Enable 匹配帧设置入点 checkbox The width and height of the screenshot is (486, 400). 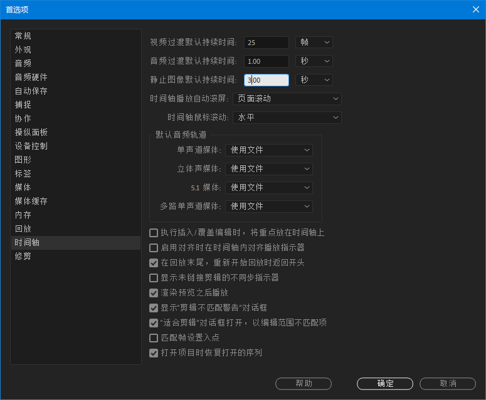(x=154, y=338)
